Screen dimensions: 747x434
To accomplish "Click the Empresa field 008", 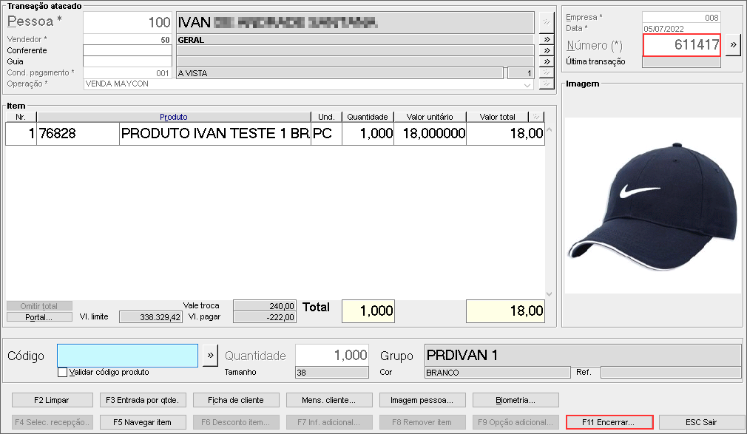I will coord(682,18).
